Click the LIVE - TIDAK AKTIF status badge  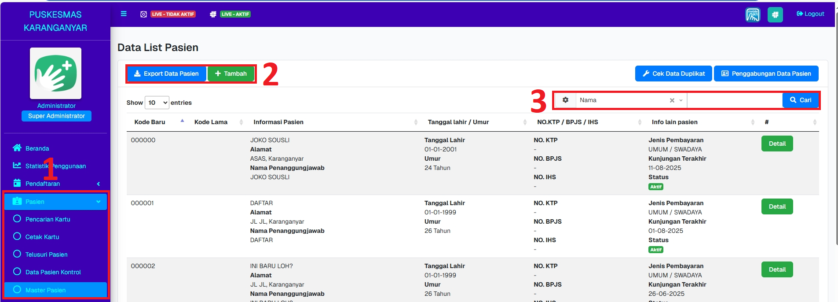(x=173, y=14)
